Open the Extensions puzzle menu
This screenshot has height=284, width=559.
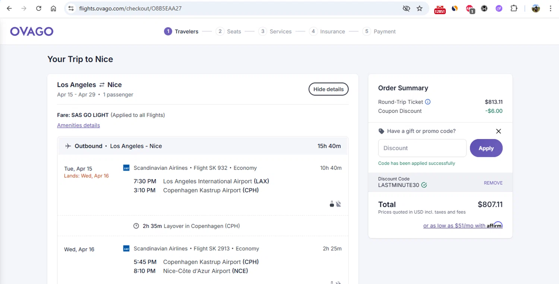pos(514,8)
